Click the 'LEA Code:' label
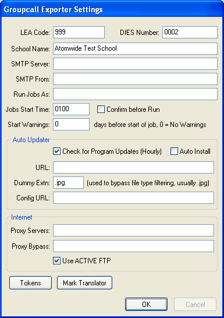Image resolution: width=224 pixels, height=318 pixels. (35, 33)
